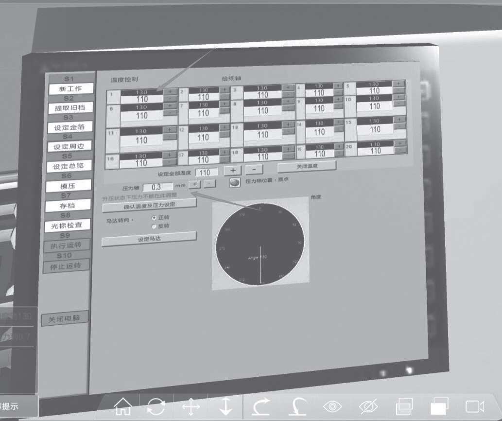Open S1 新工作 in the sidebar
The image size is (502, 421).
(71, 88)
